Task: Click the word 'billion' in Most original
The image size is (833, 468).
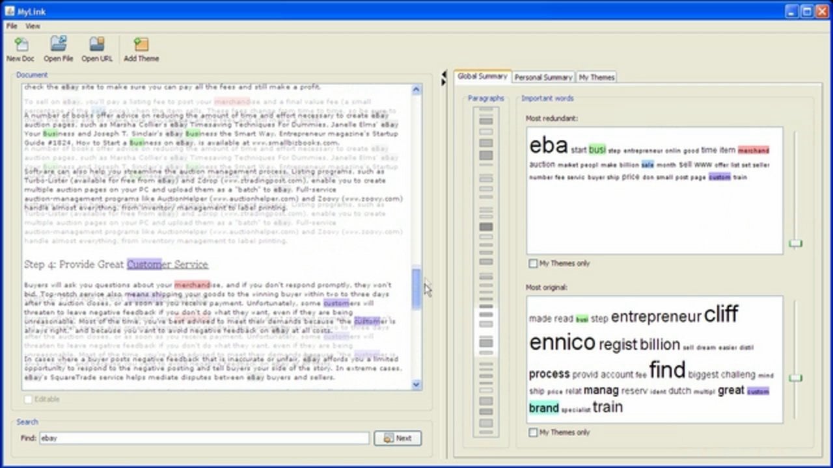Action: 660,344
